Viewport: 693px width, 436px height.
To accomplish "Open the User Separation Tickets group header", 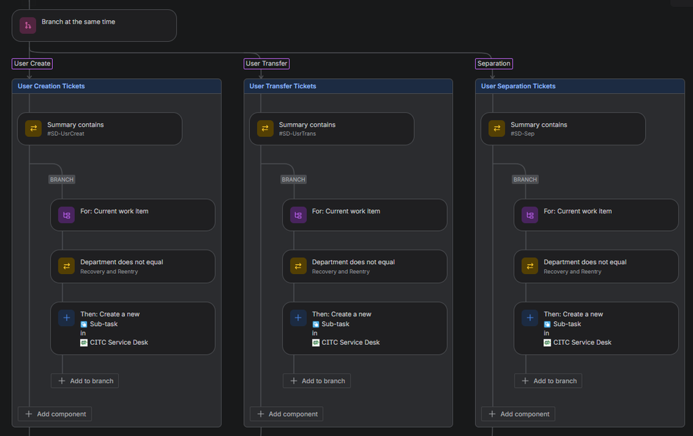I will tap(580, 86).
